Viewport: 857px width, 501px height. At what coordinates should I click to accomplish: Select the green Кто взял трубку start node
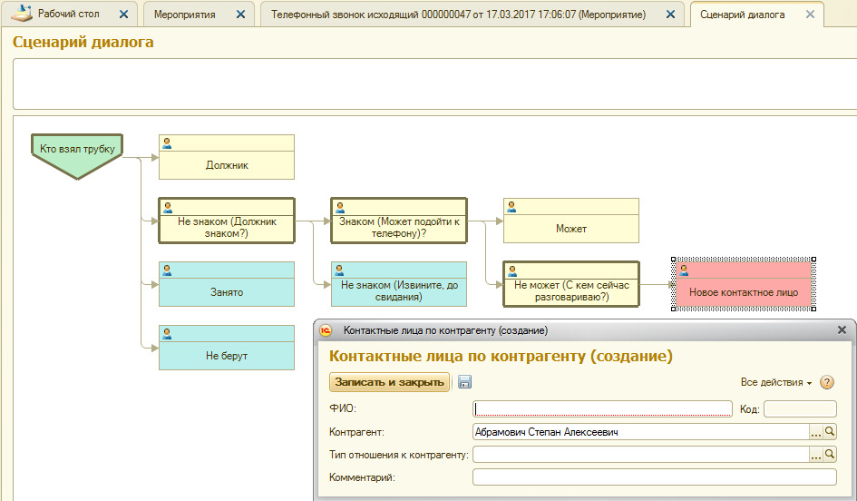77,150
